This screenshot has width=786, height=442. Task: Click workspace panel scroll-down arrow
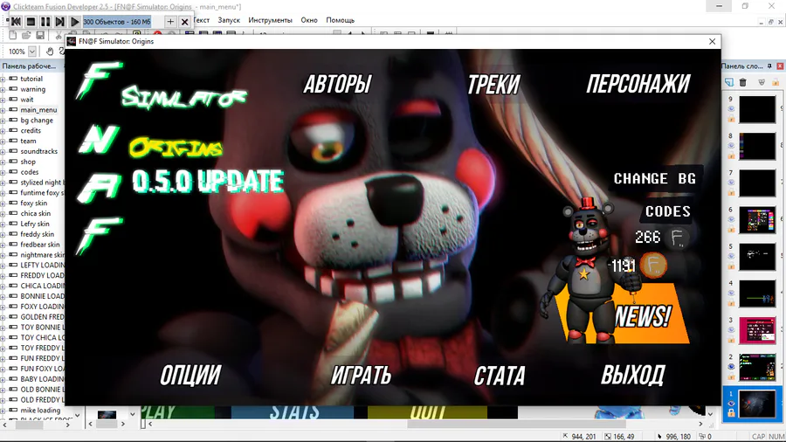[77, 415]
